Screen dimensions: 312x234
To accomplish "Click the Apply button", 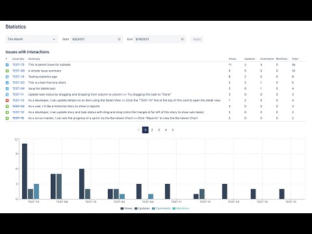I will [197, 39].
